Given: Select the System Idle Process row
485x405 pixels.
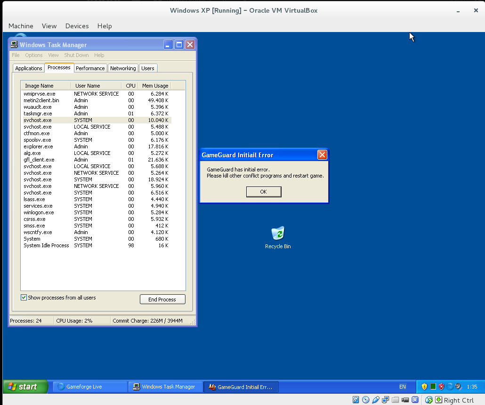Looking at the screenshot, I should [97, 245].
